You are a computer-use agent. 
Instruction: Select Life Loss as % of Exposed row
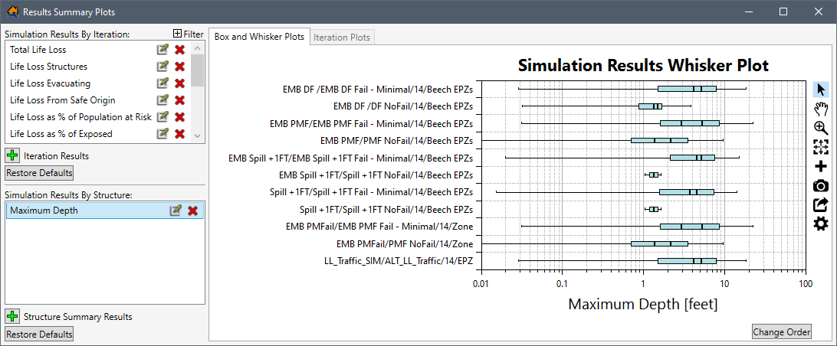pos(97,134)
